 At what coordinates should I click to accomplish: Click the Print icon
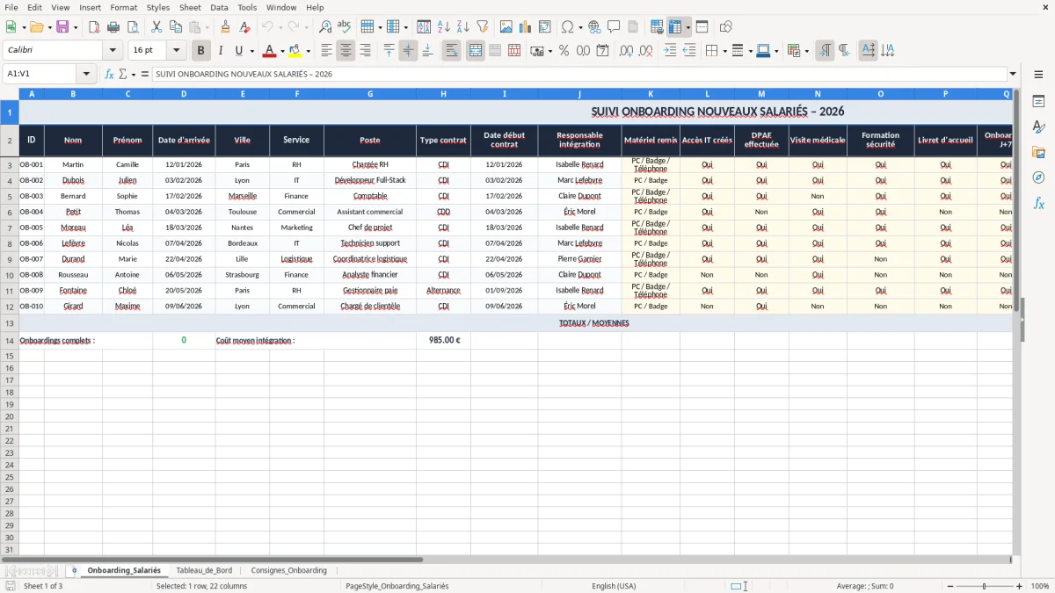[x=113, y=27]
